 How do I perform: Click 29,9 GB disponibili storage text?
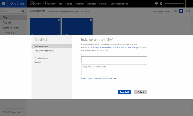point(11,112)
